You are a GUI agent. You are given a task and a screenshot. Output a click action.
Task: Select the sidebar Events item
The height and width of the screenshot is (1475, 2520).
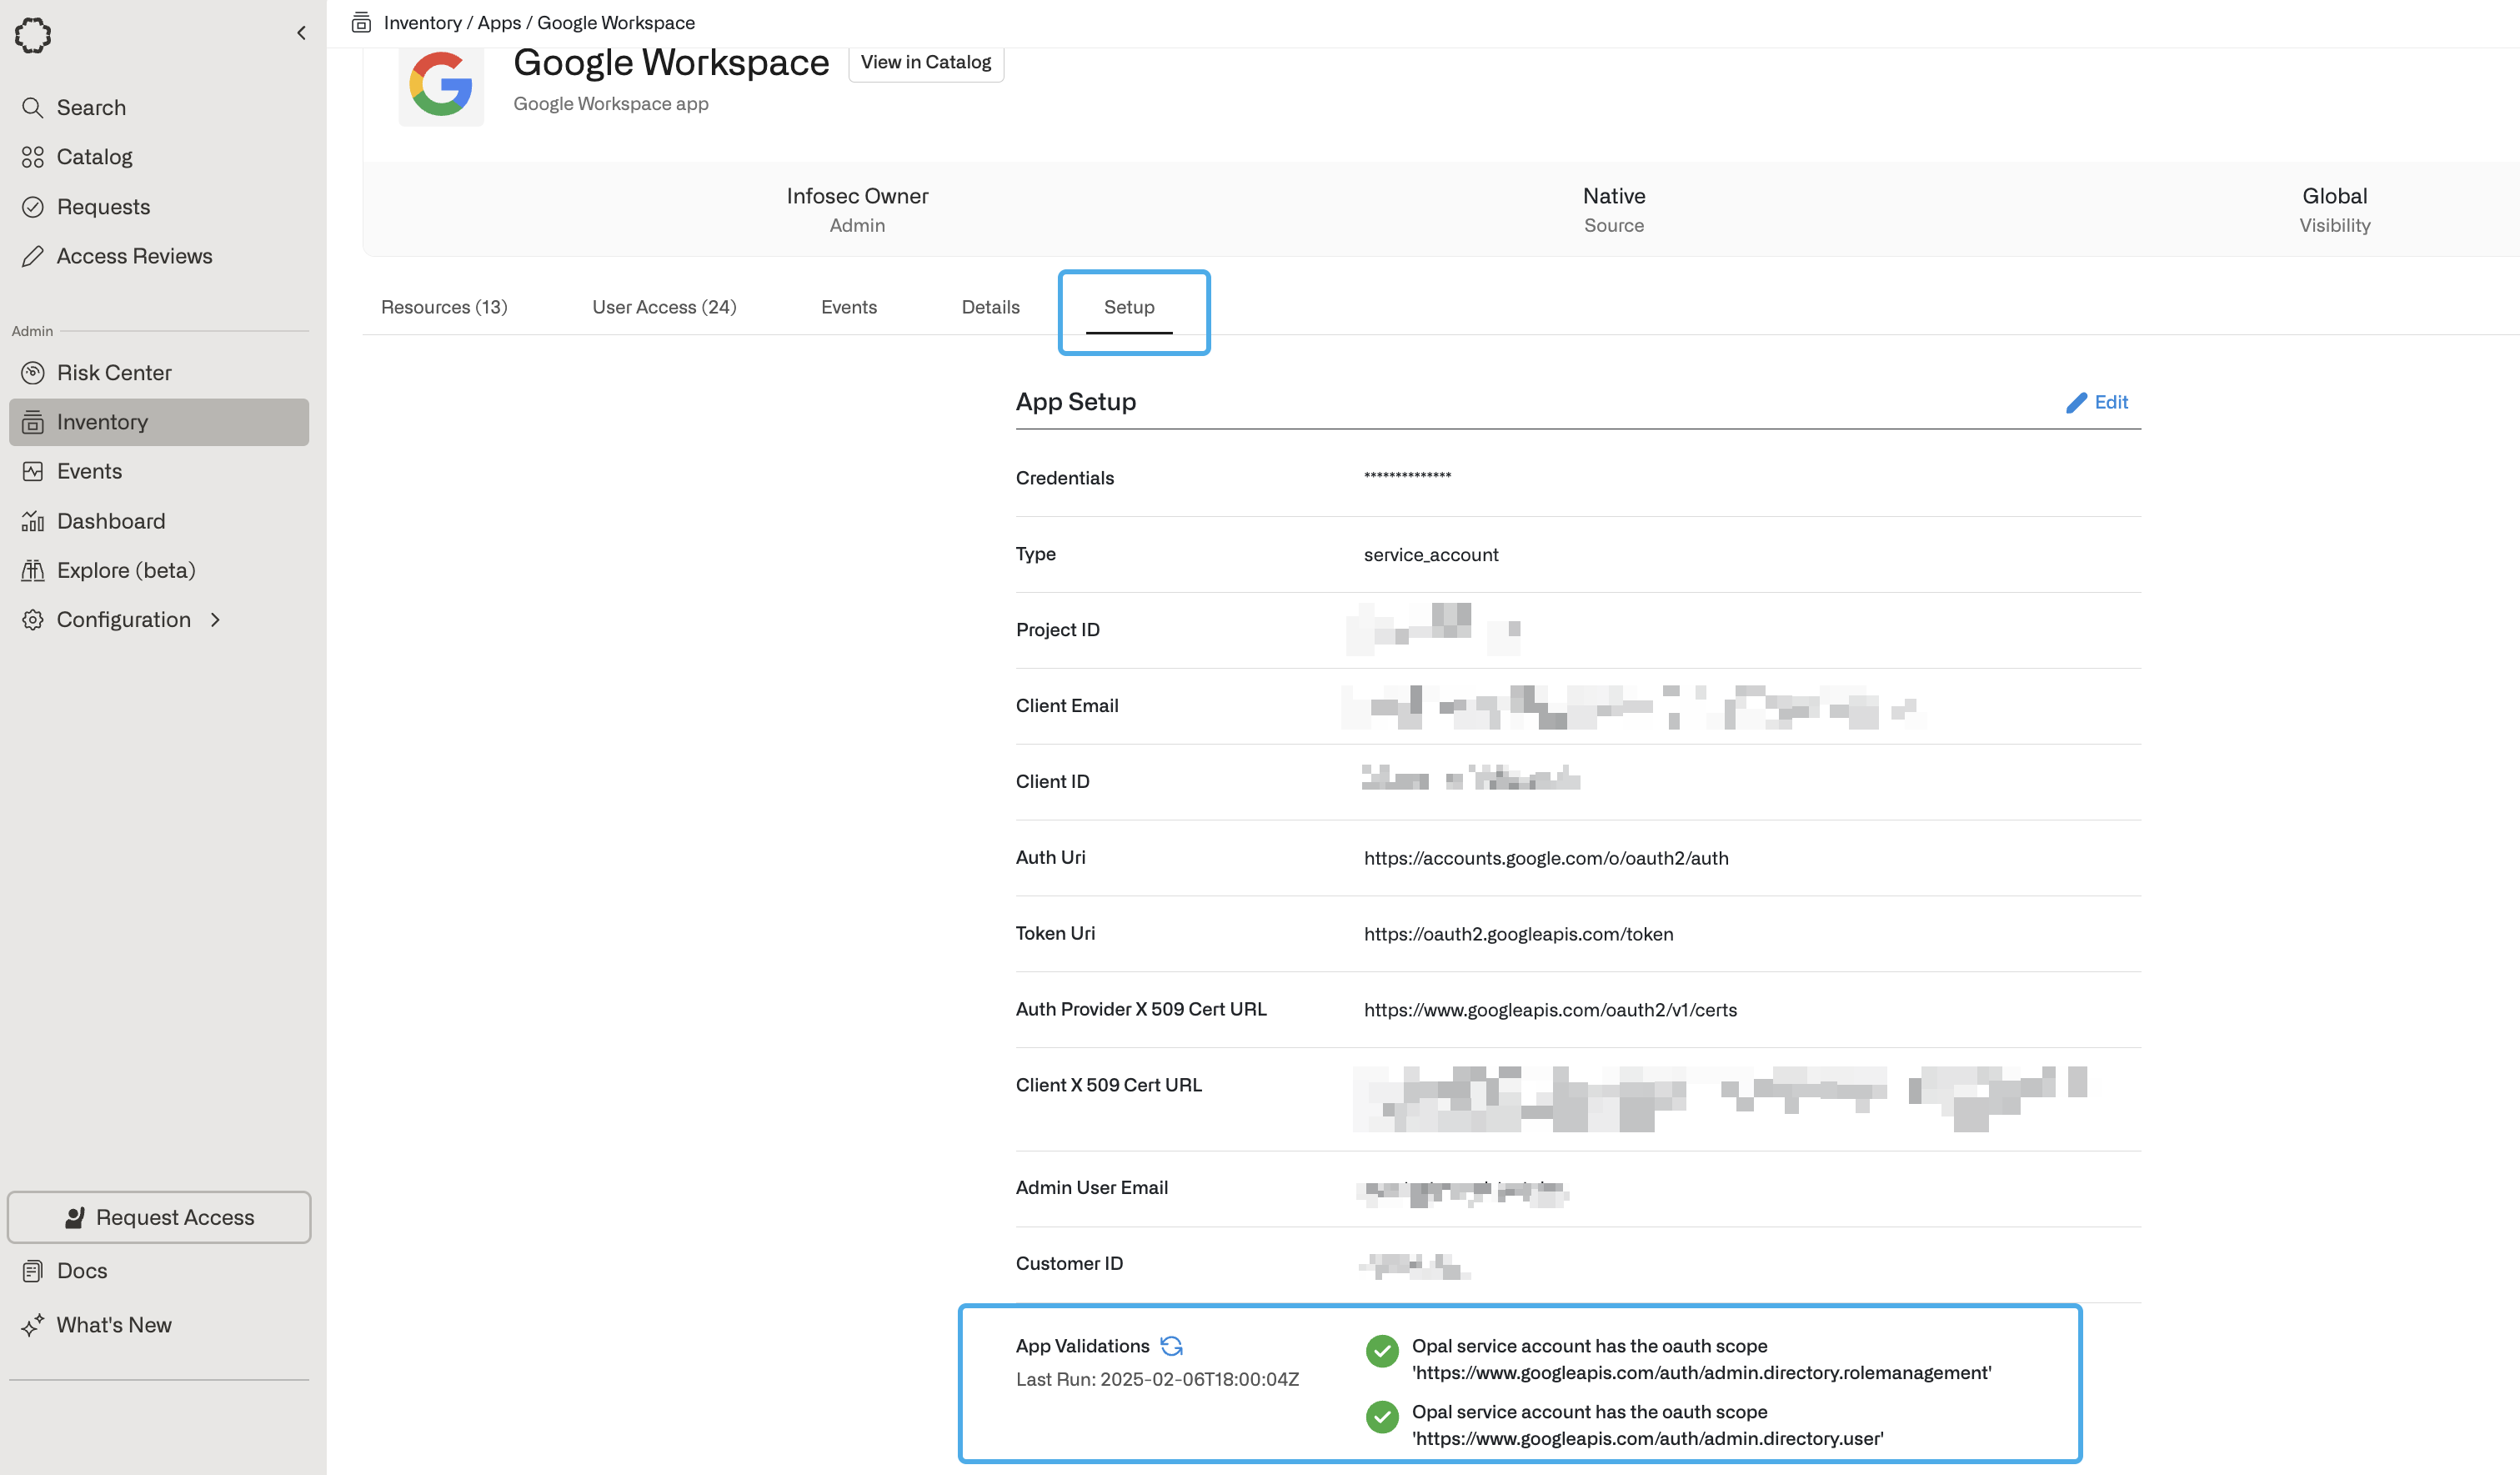click(89, 471)
